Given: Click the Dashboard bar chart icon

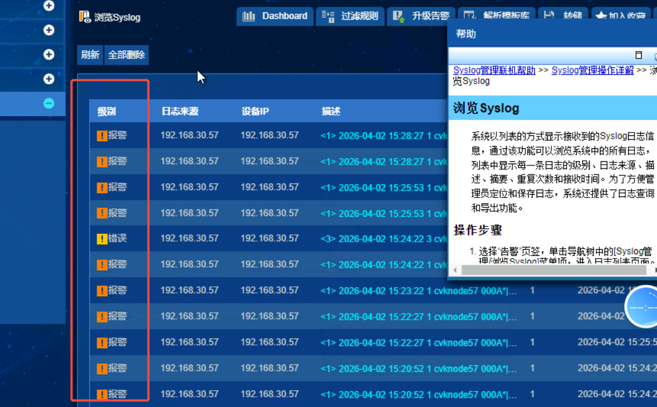Looking at the screenshot, I should pos(249,16).
